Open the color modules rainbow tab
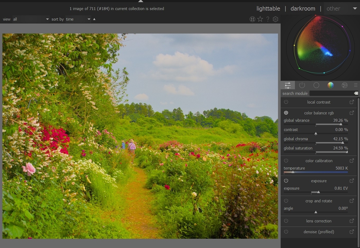Viewport: 360px width, 248px height. click(330, 85)
